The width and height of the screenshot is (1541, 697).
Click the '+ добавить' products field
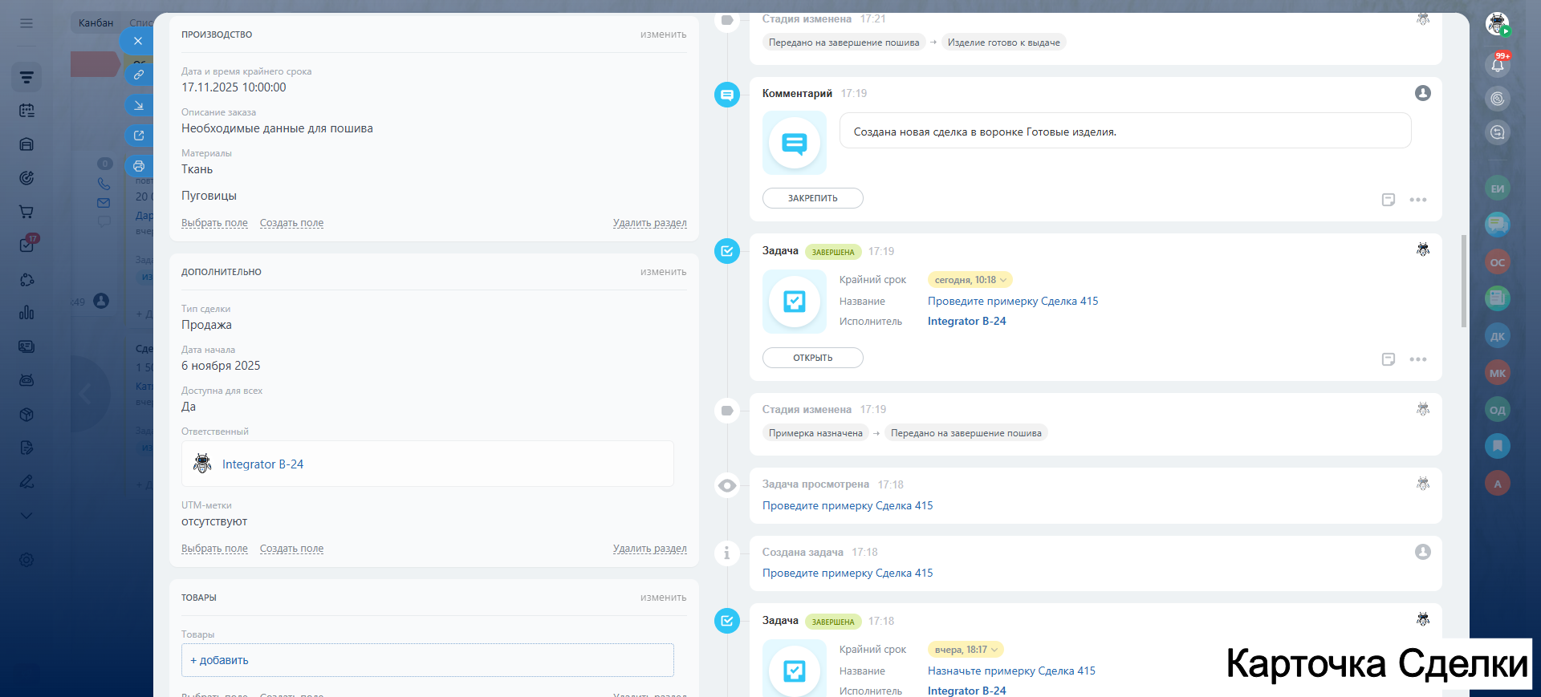tap(427, 660)
